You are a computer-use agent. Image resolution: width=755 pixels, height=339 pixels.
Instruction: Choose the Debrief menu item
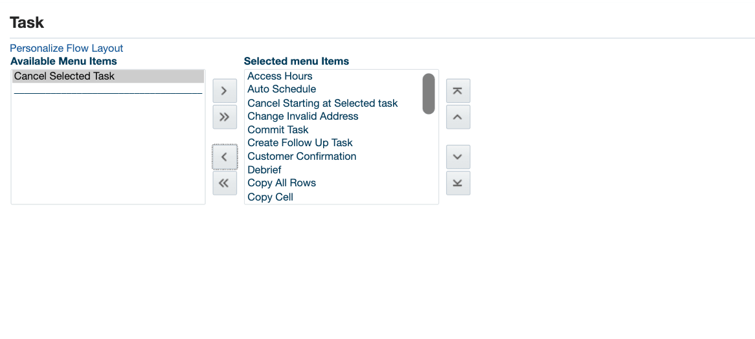264,170
